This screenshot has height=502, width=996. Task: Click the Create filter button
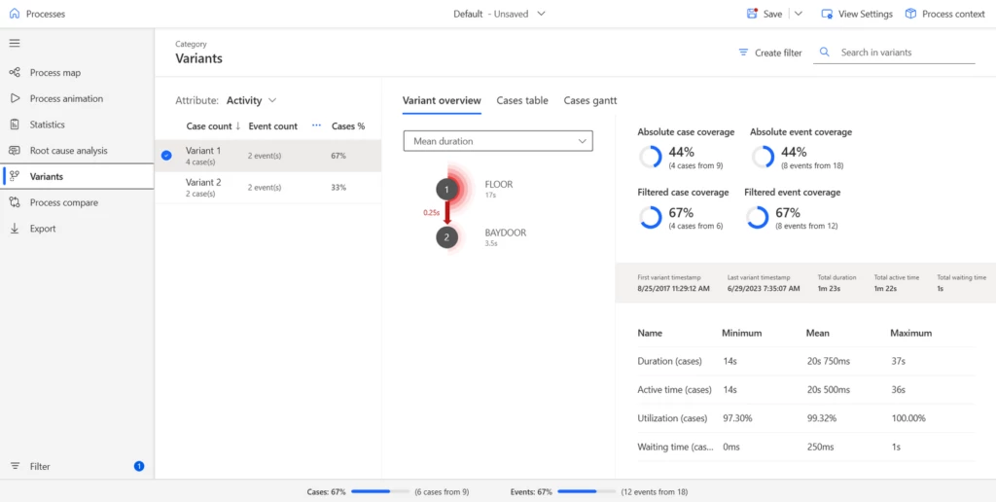coord(769,53)
